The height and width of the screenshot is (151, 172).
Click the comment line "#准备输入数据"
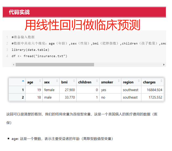click(23, 37)
